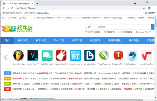Viewport: 157px width, 101px height.
Task: Click the blue 软件 category tag
Action: coord(7,73)
